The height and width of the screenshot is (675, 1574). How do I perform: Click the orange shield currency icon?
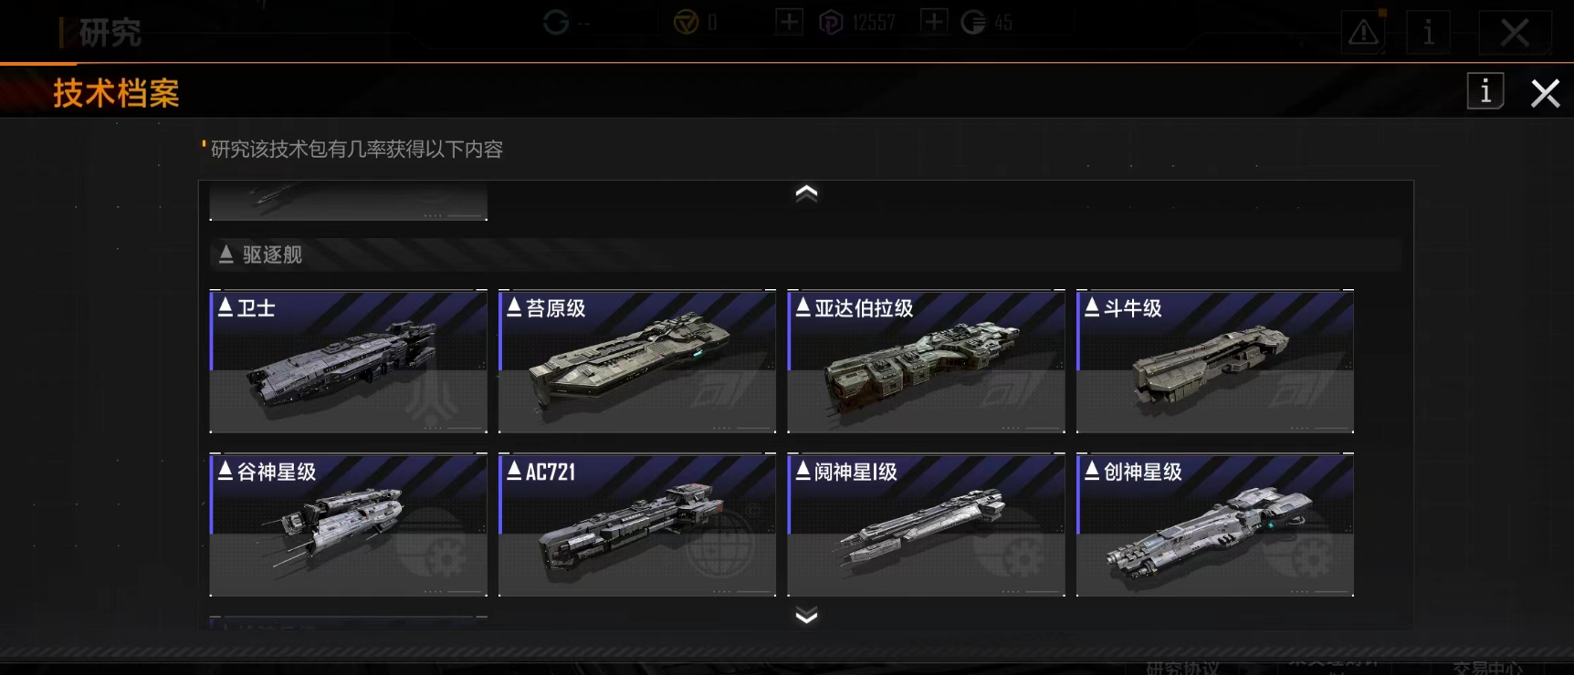[x=686, y=23]
